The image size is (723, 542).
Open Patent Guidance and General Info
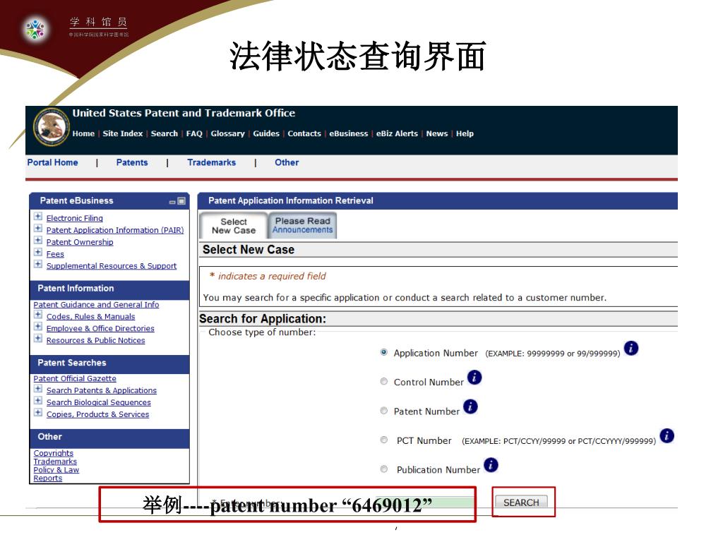tap(96, 305)
